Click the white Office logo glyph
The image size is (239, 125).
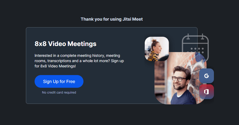pyautogui.click(x=206, y=92)
